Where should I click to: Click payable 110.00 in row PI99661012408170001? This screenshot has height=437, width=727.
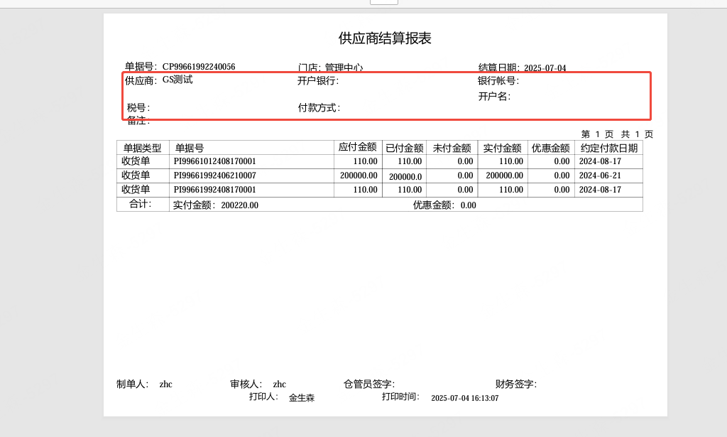366,161
